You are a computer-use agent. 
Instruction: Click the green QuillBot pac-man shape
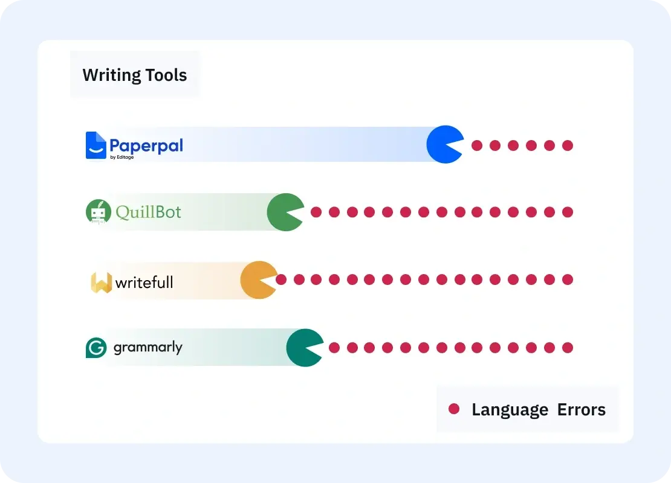click(x=284, y=212)
